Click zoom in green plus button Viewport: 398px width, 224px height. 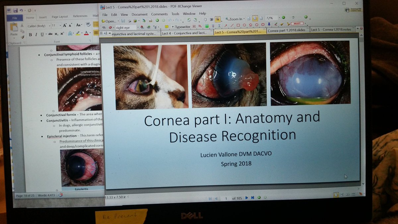coord(306,17)
